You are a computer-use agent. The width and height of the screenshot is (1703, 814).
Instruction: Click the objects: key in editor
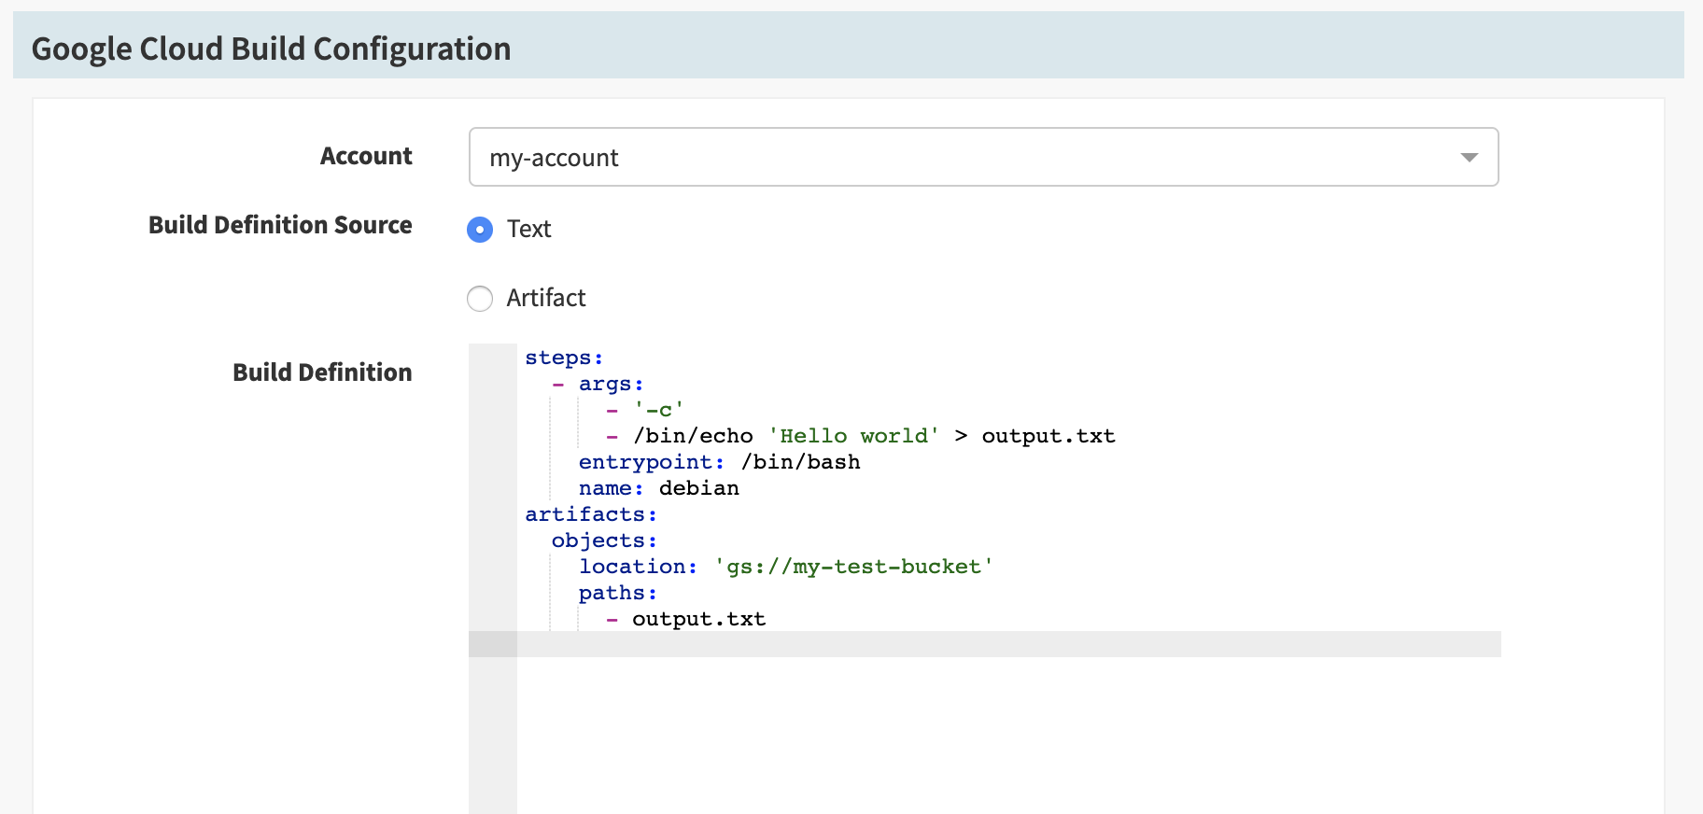604,541
